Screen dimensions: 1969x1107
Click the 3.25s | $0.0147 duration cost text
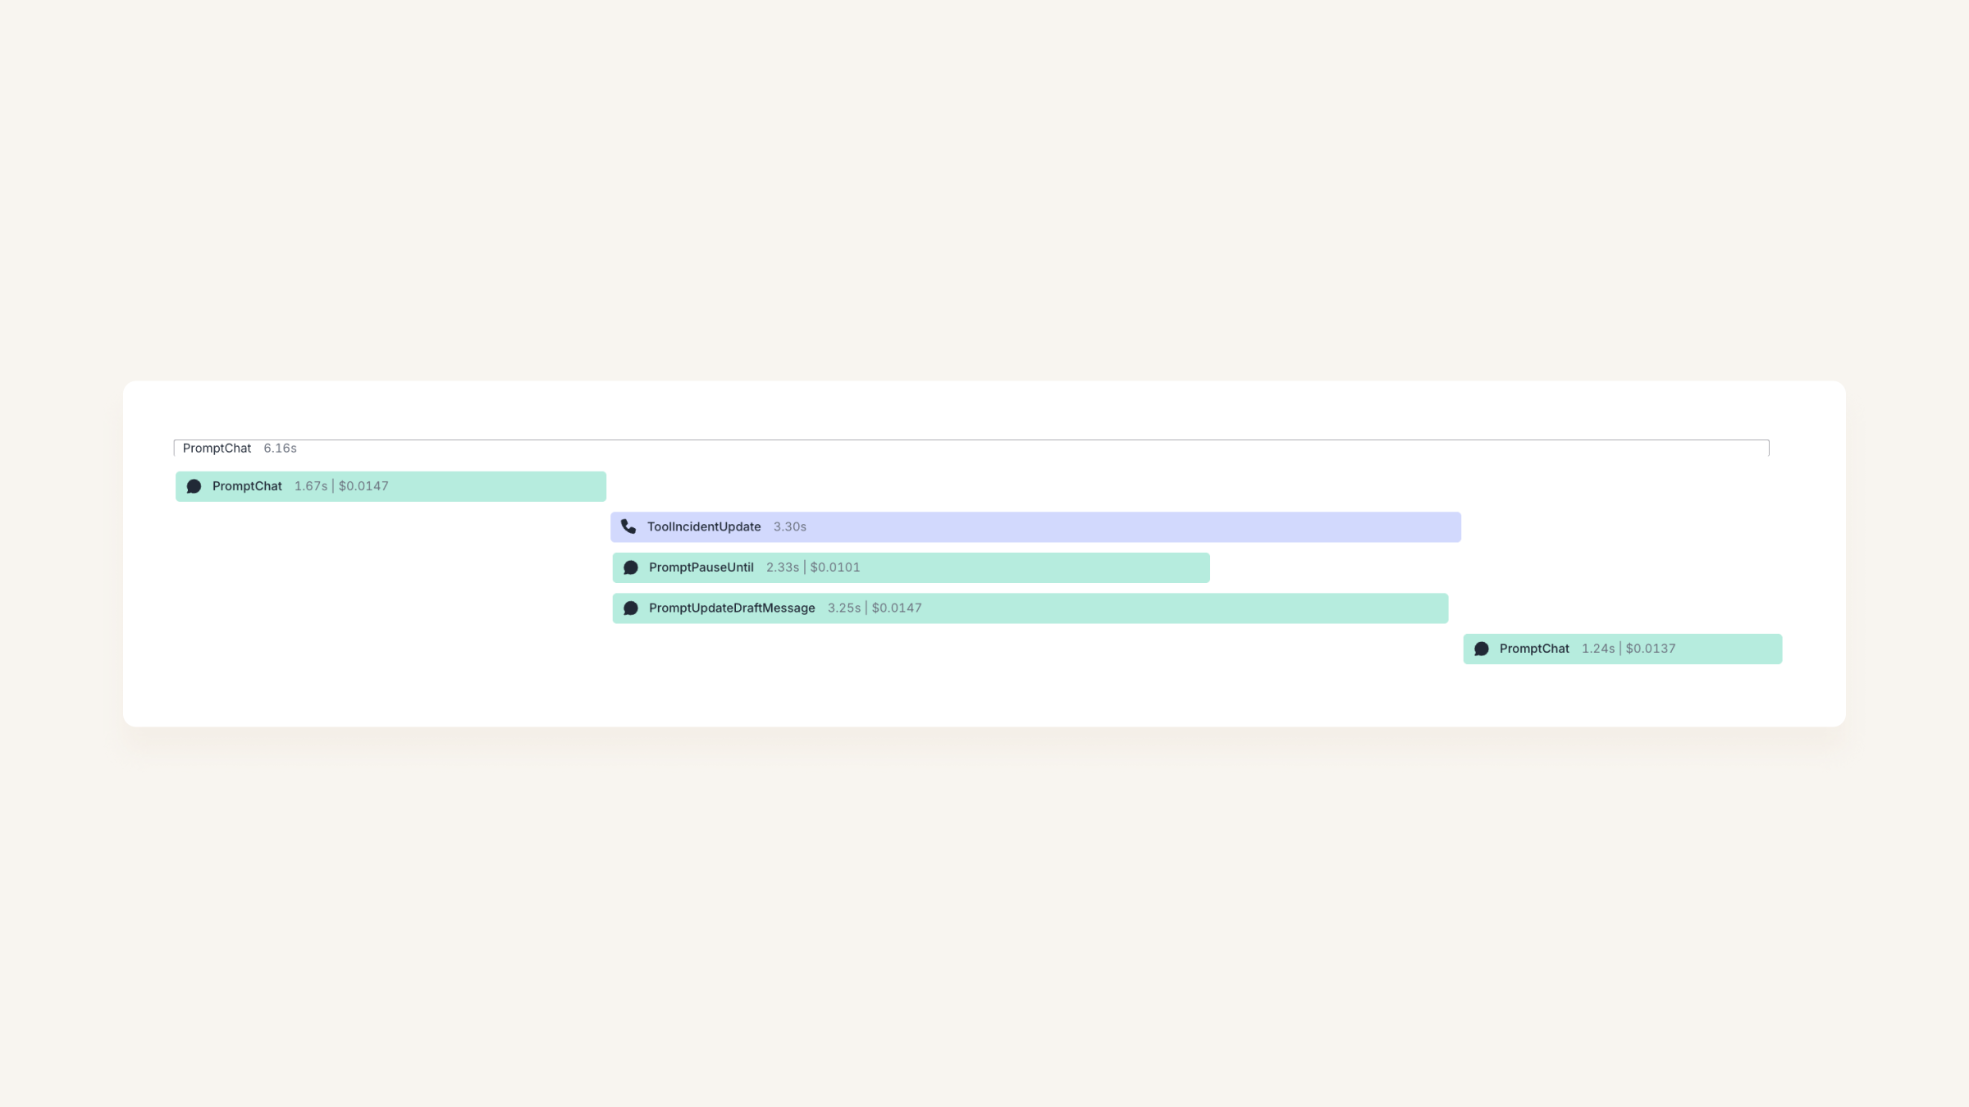pos(875,608)
